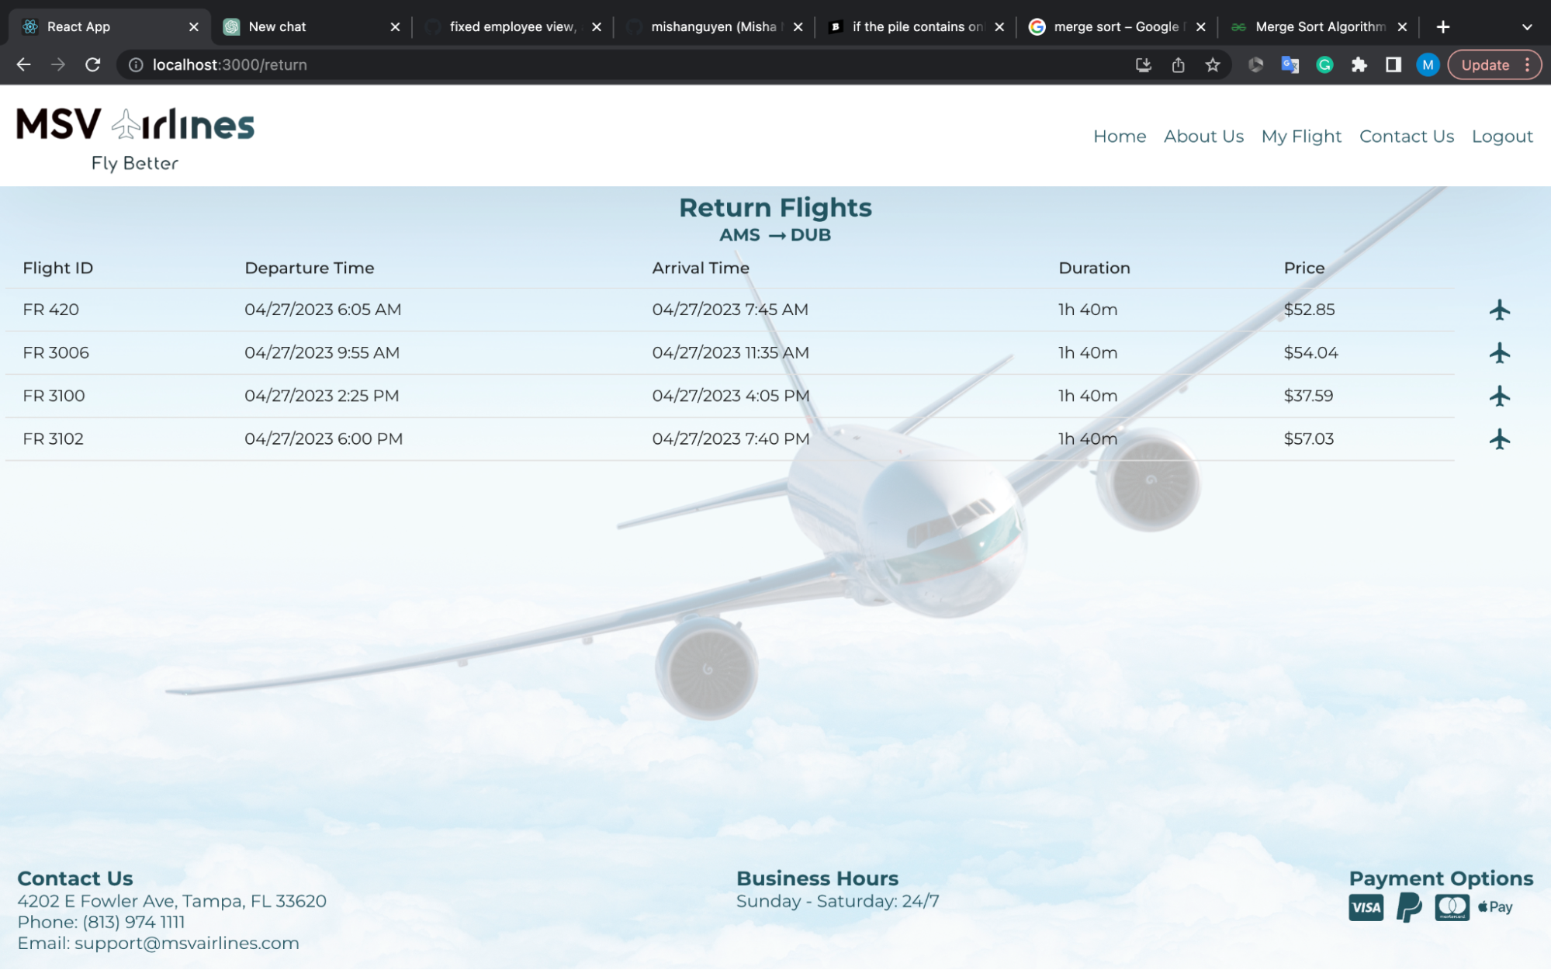Click the extensions puzzle piece icon

pos(1360,64)
